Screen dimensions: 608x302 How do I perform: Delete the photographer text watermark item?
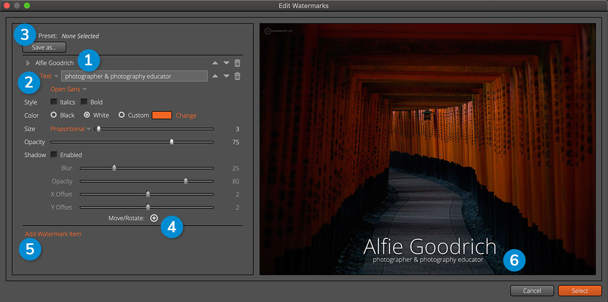237,76
